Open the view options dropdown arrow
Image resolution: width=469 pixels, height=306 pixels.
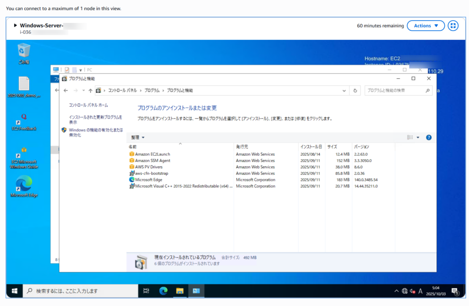point(418,137)
